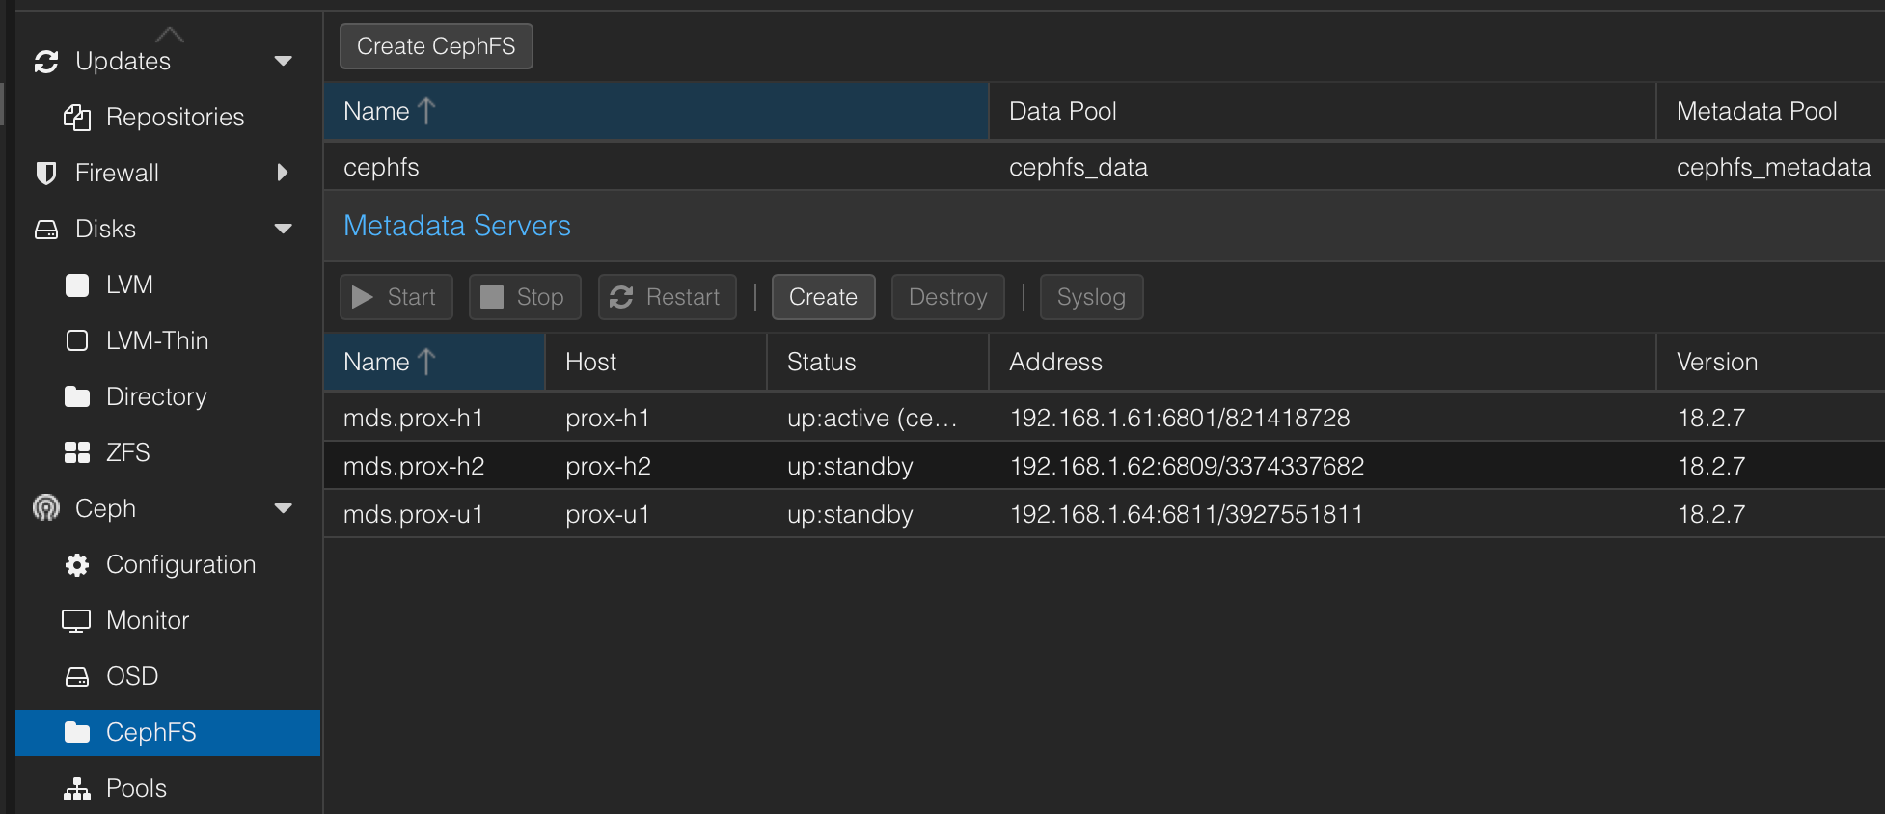Collapse the Updates section arrow
The image size is (1885, 814).
click(284, 61)
